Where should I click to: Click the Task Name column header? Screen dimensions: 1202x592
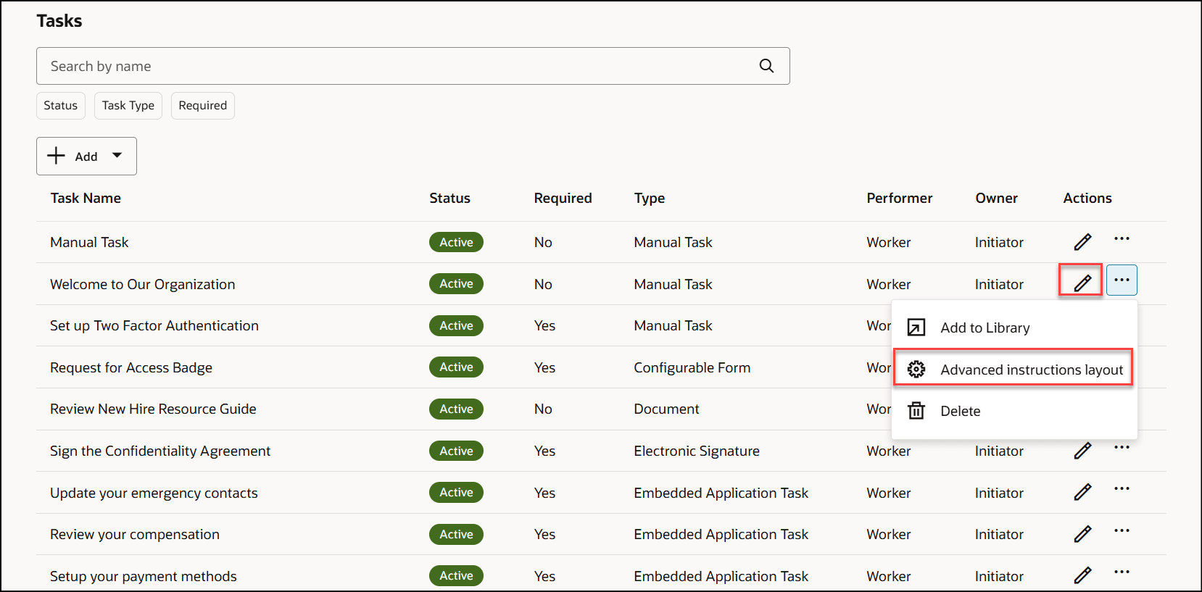[86, 199]
